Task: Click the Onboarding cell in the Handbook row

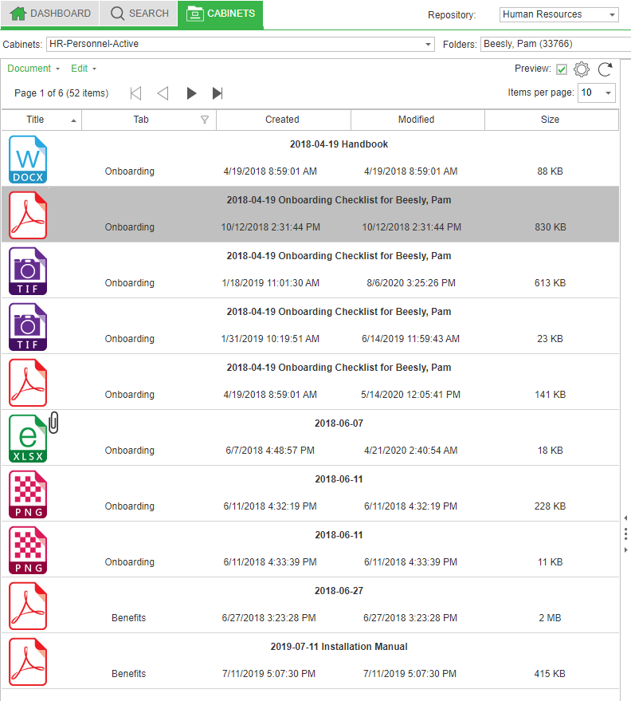Action: click(130, 171)
